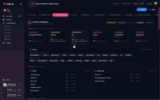Screen dimensions: 160x100
Task: Open the Virlo Owner workspace dropdown
Action: (x=12, y=10)
